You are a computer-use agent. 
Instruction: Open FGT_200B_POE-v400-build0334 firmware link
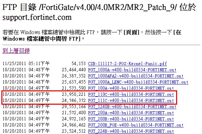[136, 125]
